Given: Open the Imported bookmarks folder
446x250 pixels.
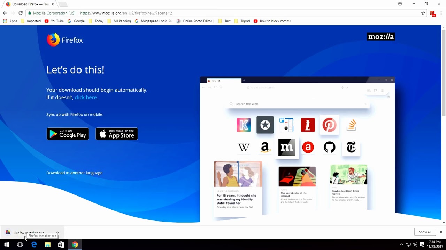Looking at the screenshot, I should (31, 21).
